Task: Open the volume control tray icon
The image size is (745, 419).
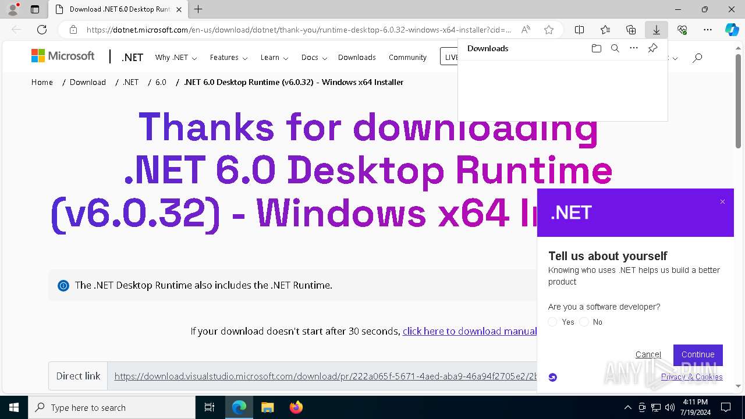Action: 670,407
